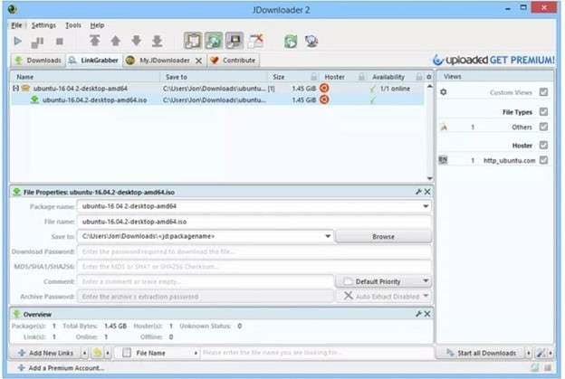Select the ubuntu-16.04.2-desktop-amd64.iso row
Screen dimensions: 565x379
coord(217,99)
